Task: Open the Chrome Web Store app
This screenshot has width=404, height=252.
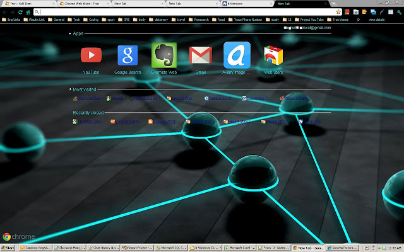Action: [273, 55]
